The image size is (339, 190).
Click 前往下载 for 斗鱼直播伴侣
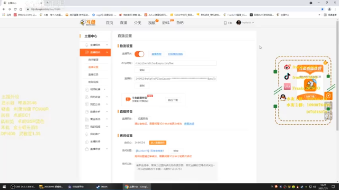pos(173,100)
